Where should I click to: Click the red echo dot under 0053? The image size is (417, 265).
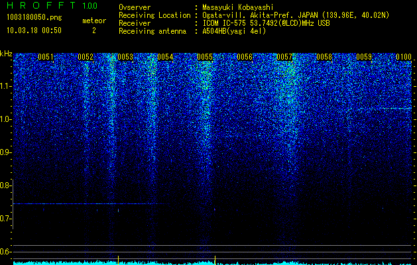pos(119,211)
